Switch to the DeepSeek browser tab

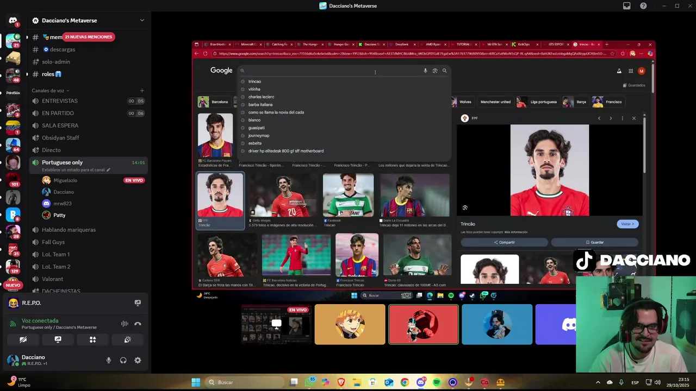tap(401, 45)
